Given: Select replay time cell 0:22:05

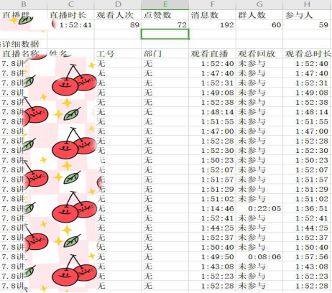Looking at the screenshot, I should pos(259,208).
